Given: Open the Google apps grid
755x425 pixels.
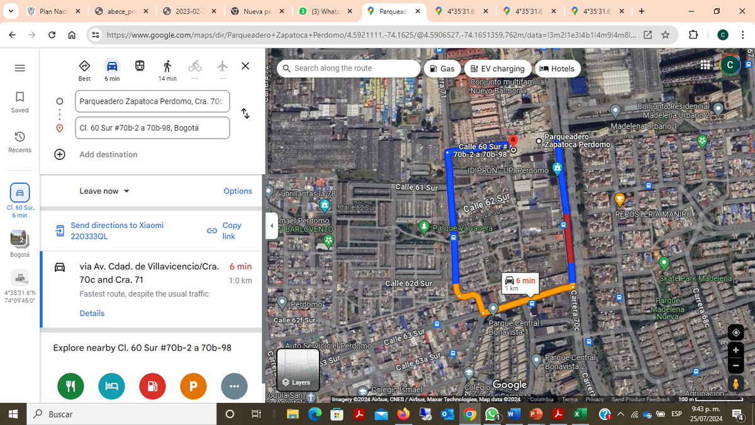Looking at the screenshot, I should click(x=707, y=64).
